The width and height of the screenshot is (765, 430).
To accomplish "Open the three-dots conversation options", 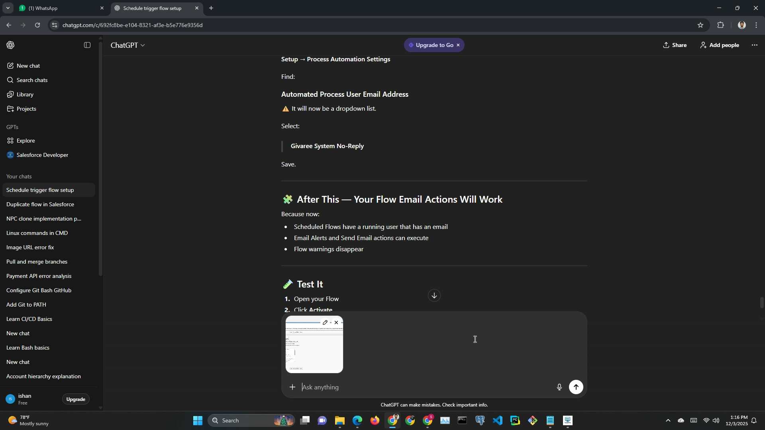I will [x=754, y=45].
